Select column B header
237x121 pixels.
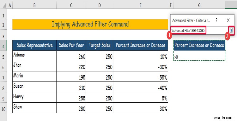34,6
